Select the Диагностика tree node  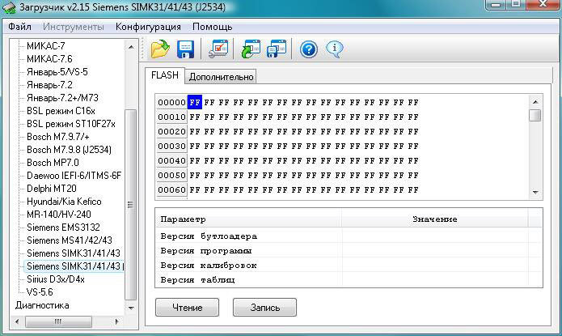42,305
